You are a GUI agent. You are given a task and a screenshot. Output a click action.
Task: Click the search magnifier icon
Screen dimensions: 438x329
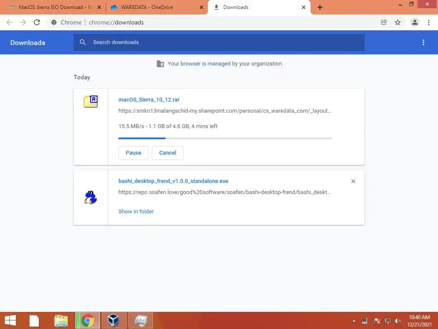pyautogui.click(x=83, y=42)
